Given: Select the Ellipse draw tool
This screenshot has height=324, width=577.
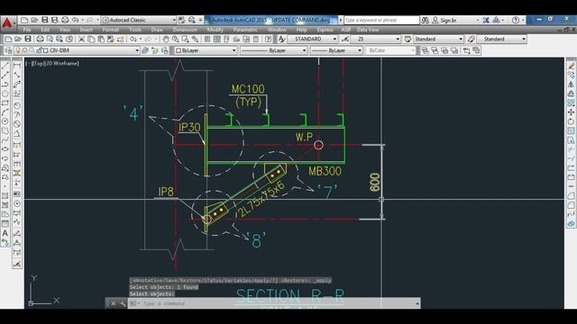Looking at the screenshot, I should [5, 148].
